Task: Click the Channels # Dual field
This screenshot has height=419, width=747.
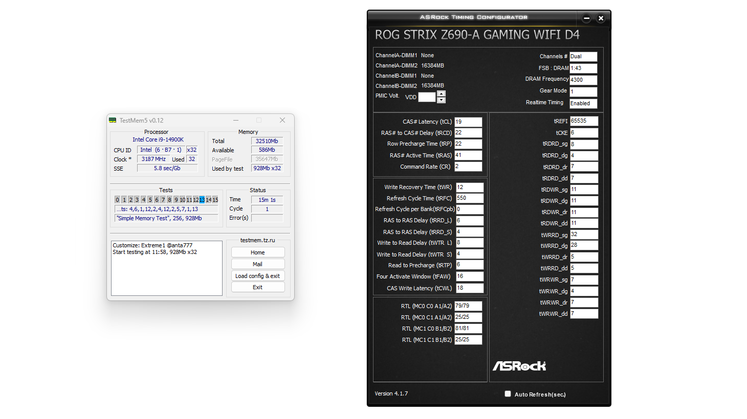Action: [x=583, y=57]
